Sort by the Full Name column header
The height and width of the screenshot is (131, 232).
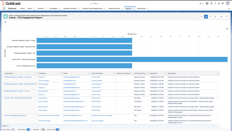(x=42, y=73)
